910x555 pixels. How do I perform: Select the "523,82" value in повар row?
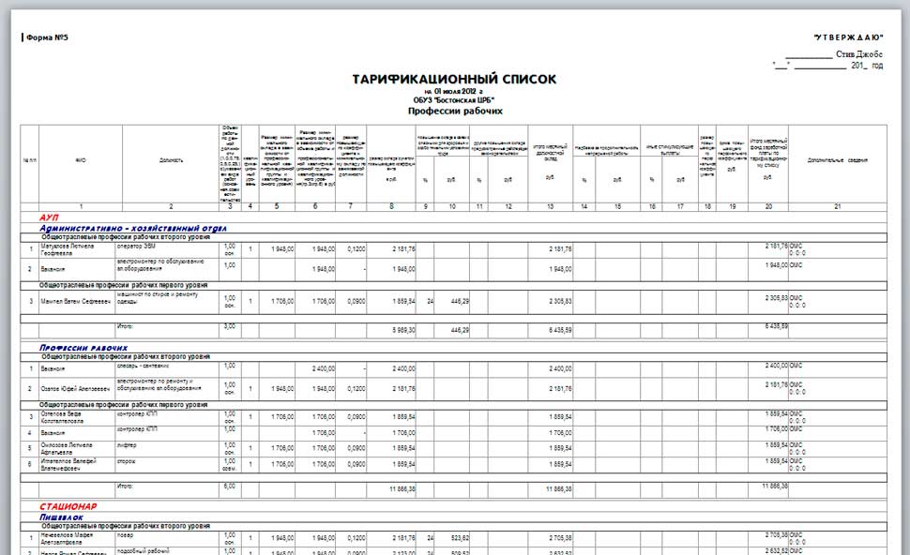459,538
